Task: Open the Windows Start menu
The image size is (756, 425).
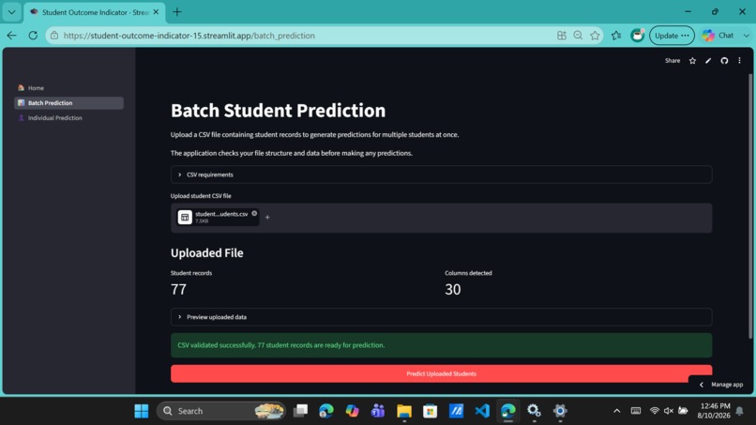Action: click(142, 411)
